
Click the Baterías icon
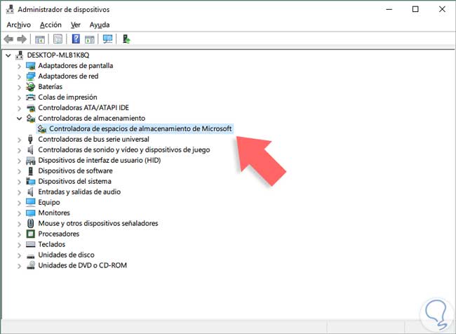point(31,87)
